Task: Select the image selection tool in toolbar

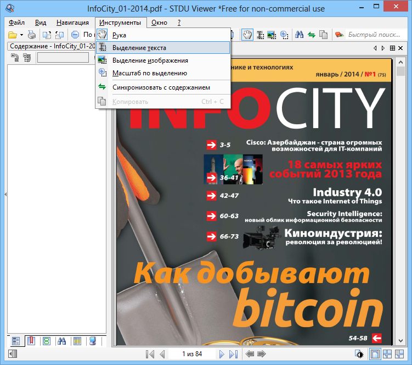Action: coord(272,35)
